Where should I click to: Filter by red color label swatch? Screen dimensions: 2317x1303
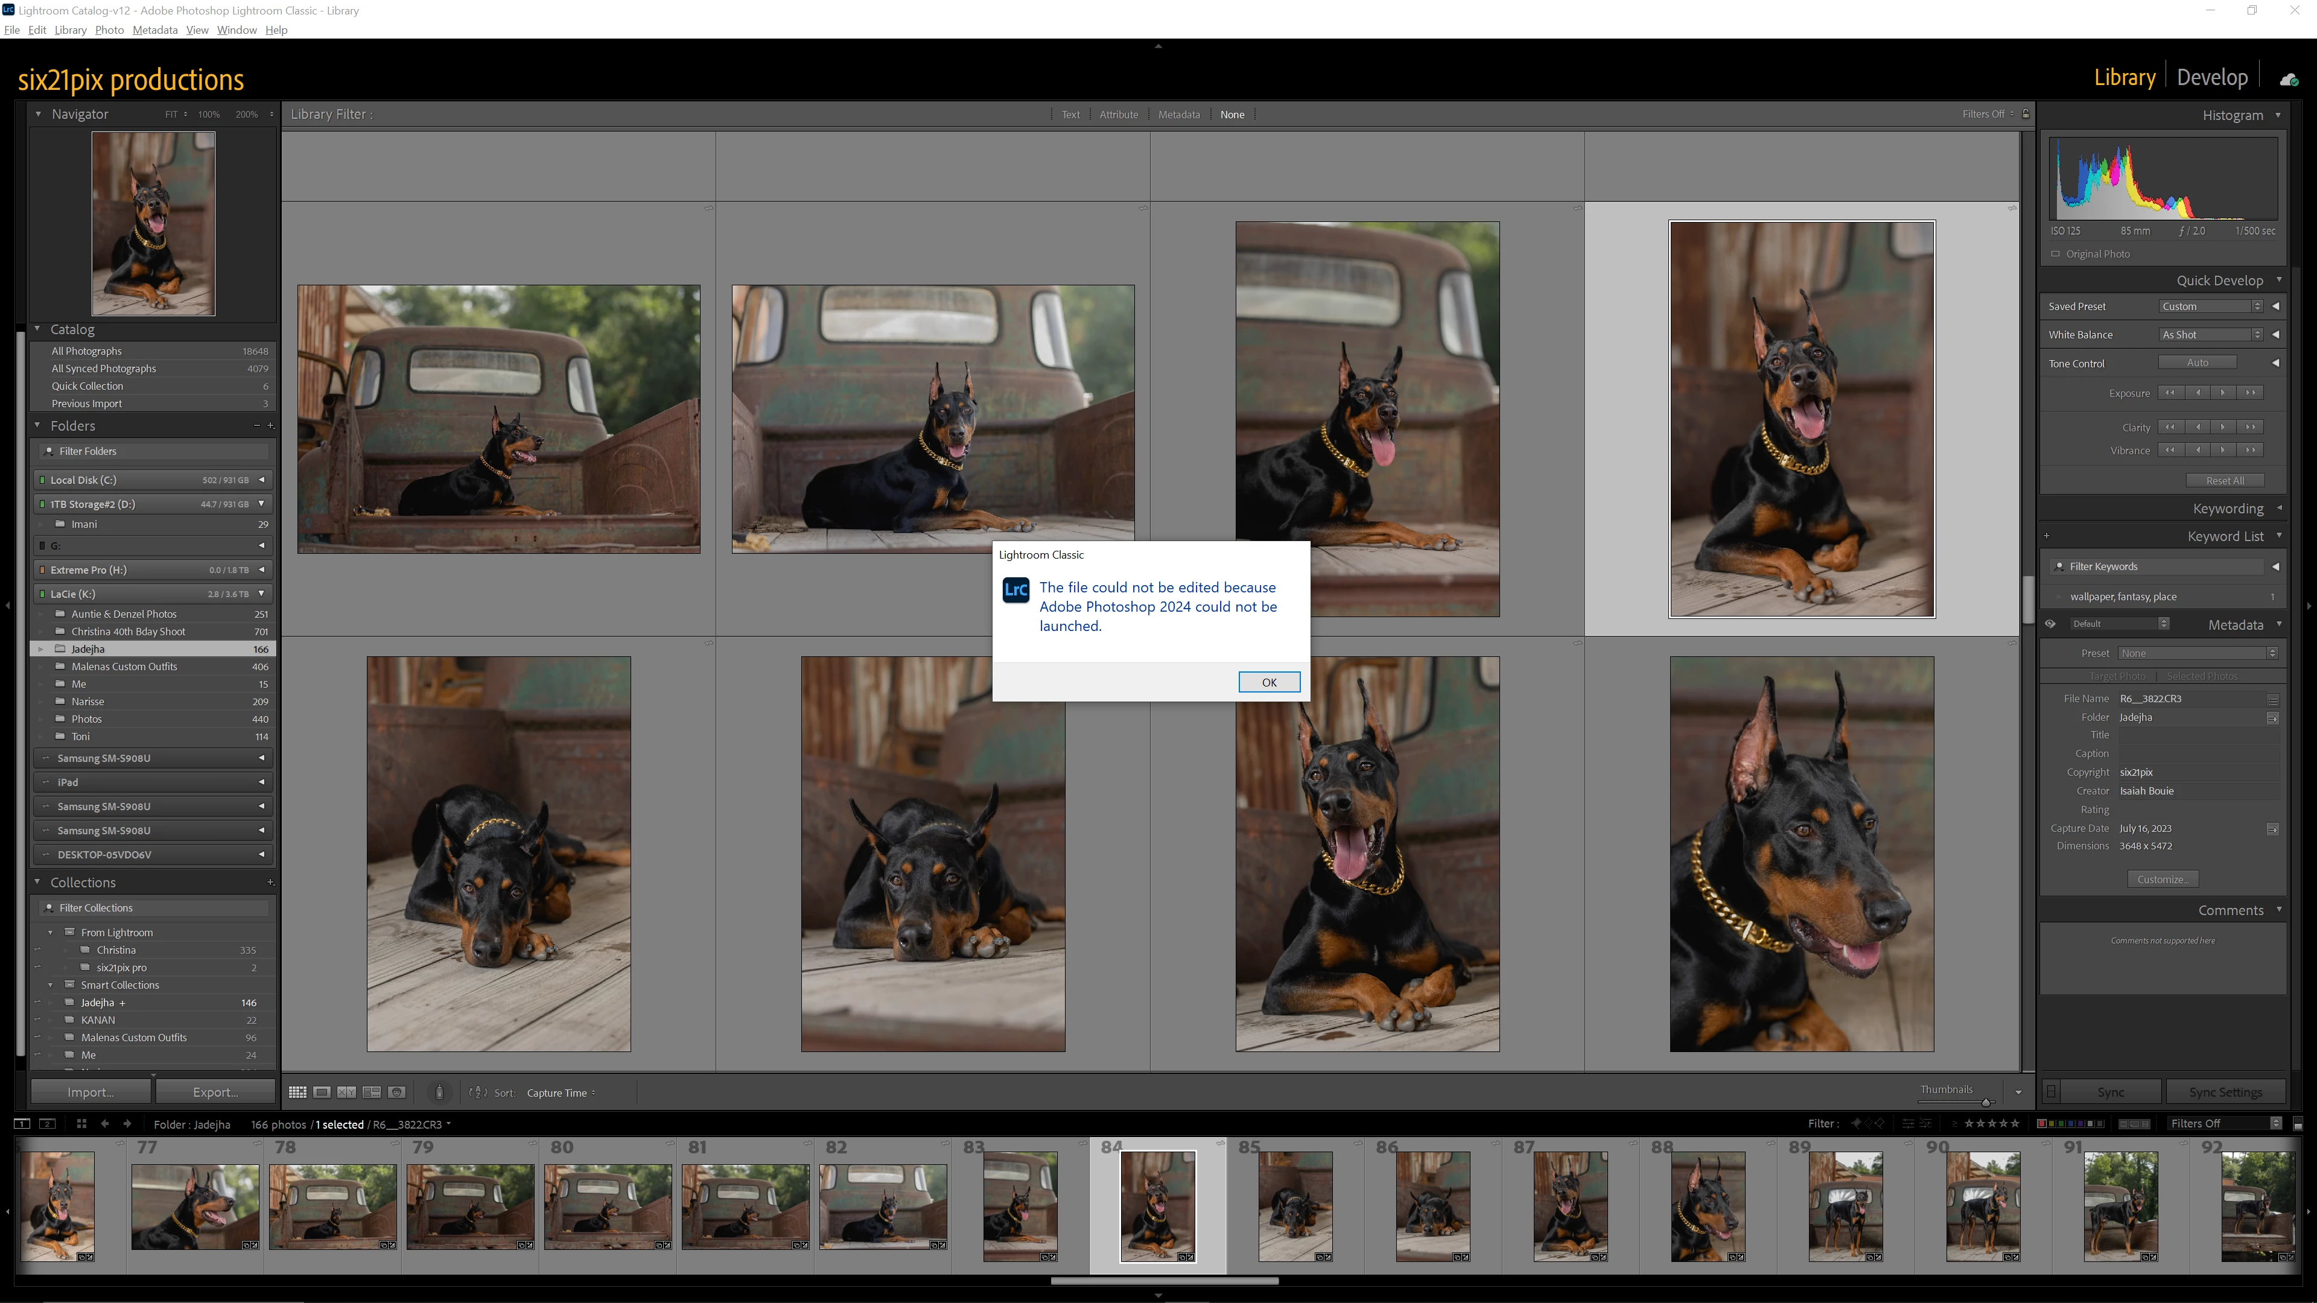(x=2041, y=1123)
